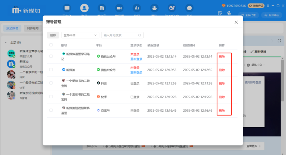Click the 登录状态 column header
This screenshot has height=155, width=286.
coord(136,45)
